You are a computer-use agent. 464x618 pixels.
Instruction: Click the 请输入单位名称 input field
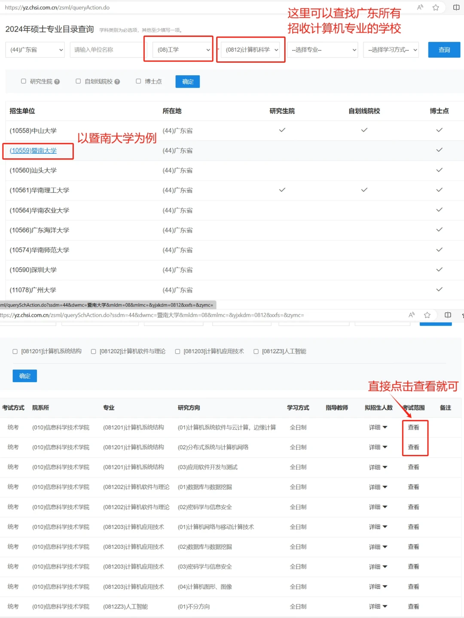click(x=106, y=49)
